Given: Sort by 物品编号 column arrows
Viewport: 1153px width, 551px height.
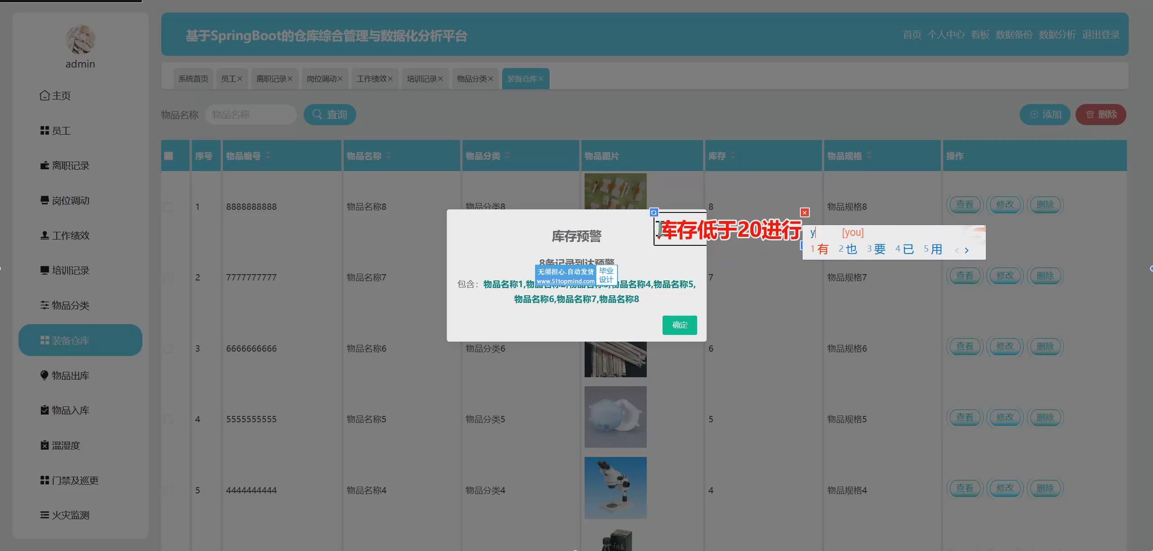Looking at the screenshot, I should (x=268, y=155).
